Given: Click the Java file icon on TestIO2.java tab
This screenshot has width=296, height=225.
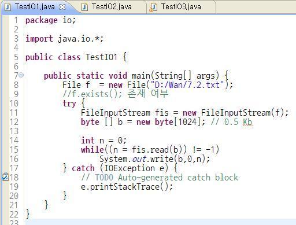Looking at the screenshot, I should click(84, 7).
